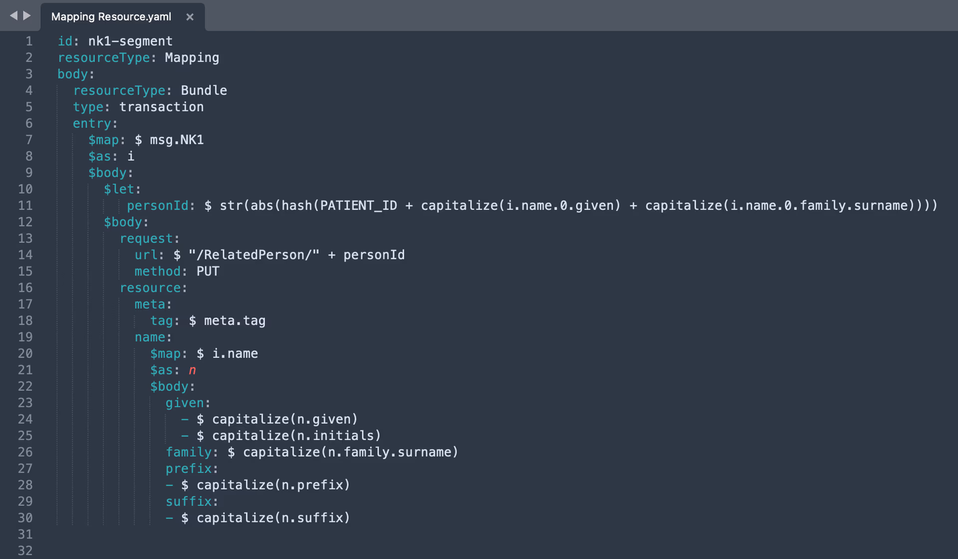Click the forward navigation arrow
The image size is (958, 559).
click(26, 15)
